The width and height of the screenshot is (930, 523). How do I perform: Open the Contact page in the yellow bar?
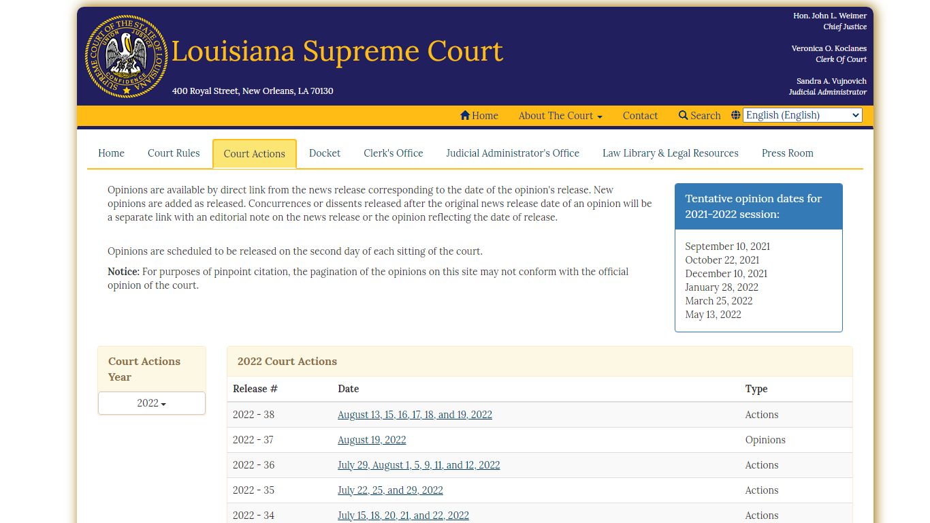click(640, 116)
